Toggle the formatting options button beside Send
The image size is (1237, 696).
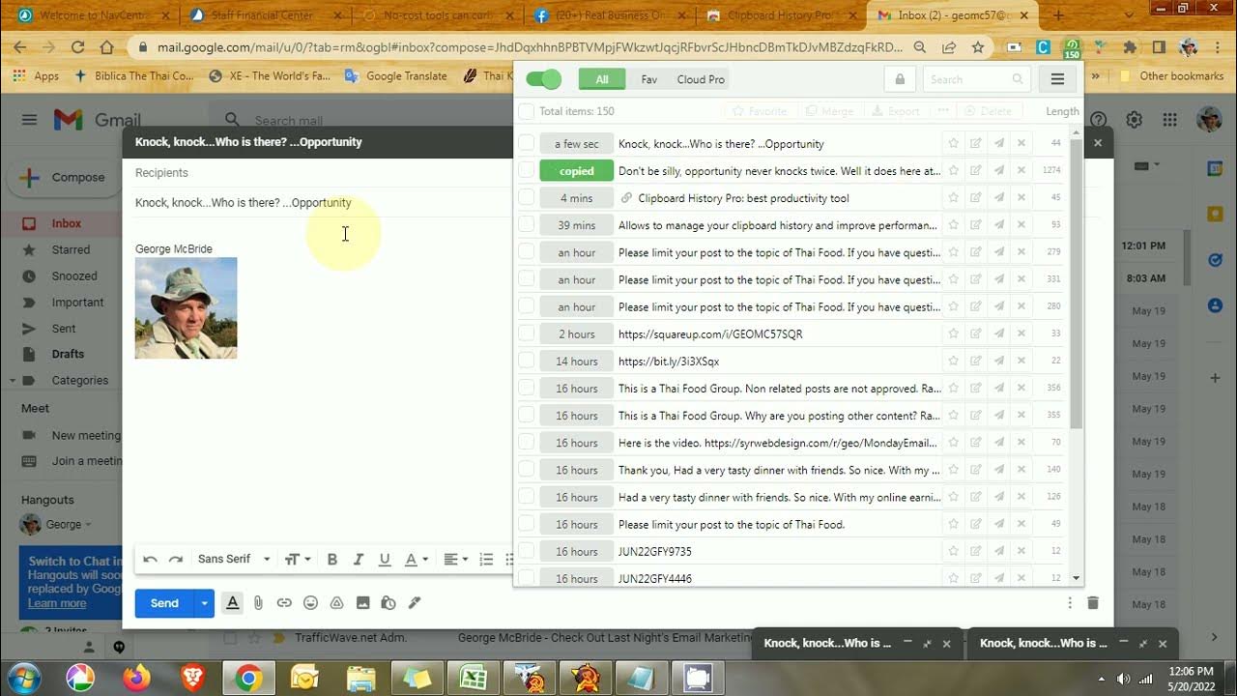tap(232, 602)
